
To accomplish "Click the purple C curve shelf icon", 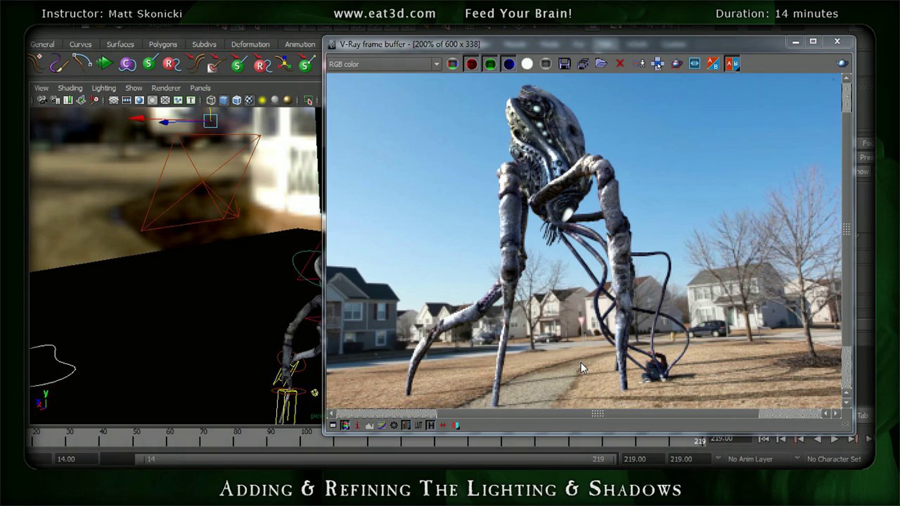I will coord(127,64).
